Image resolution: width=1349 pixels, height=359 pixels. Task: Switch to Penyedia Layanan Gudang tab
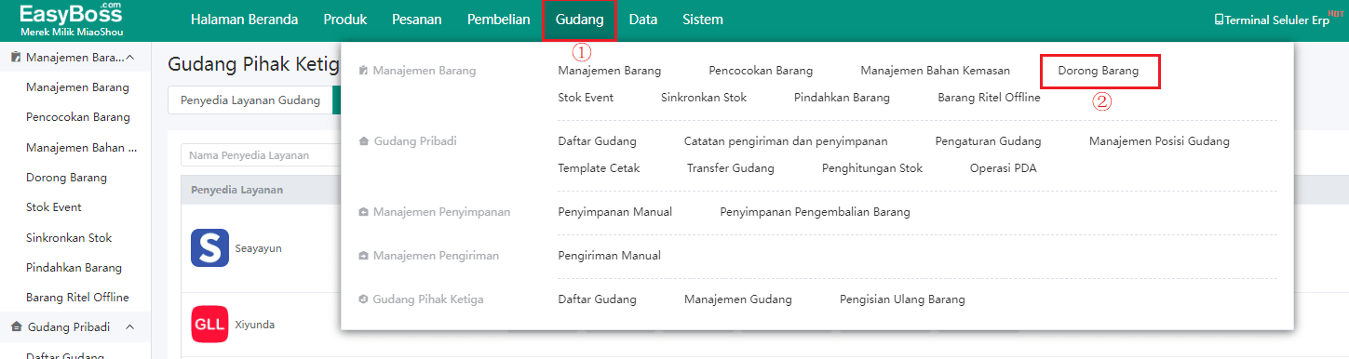point(250,100)
